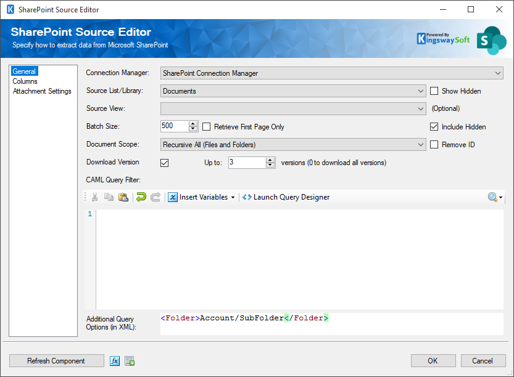Select the General page
The width and height of the screenshot is (514, 377).
tap(24, 71)
